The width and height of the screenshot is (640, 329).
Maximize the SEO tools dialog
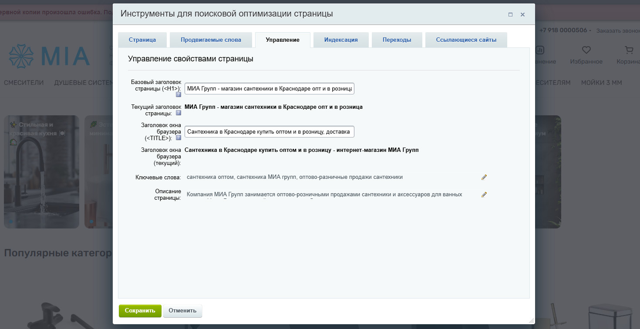(510, 14)
